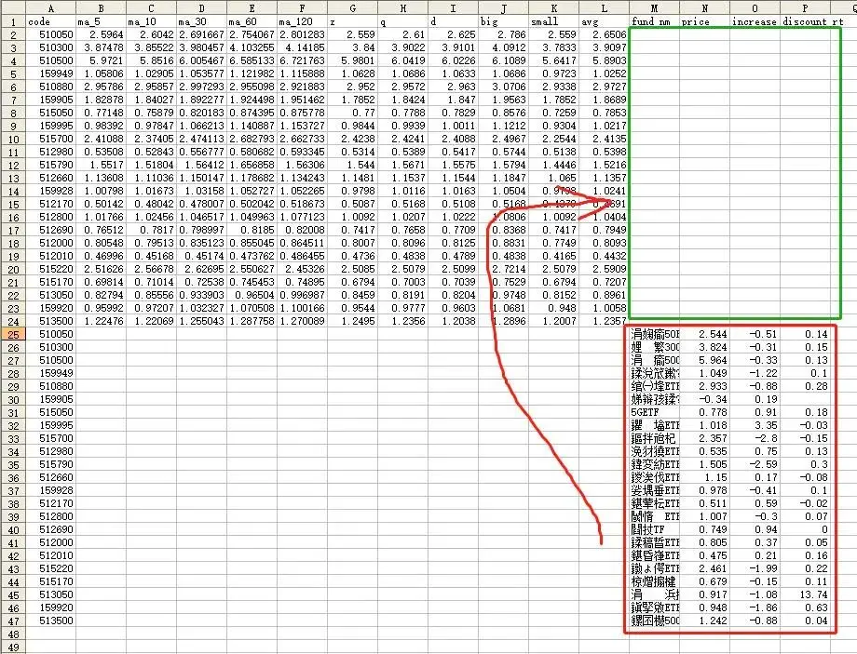Viewport: 857px width, 654px height.
Task: Select discount cell showing 0.63
Action: (x=805, y=607)
